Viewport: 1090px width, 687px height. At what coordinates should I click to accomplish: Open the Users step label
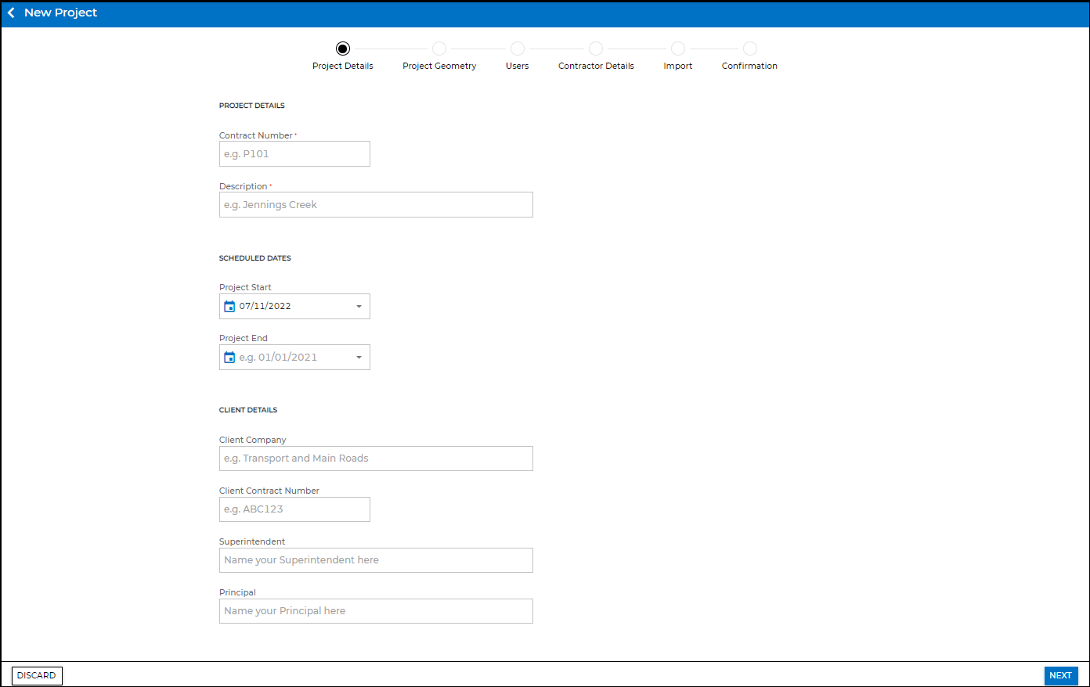(x=518, y=66)
